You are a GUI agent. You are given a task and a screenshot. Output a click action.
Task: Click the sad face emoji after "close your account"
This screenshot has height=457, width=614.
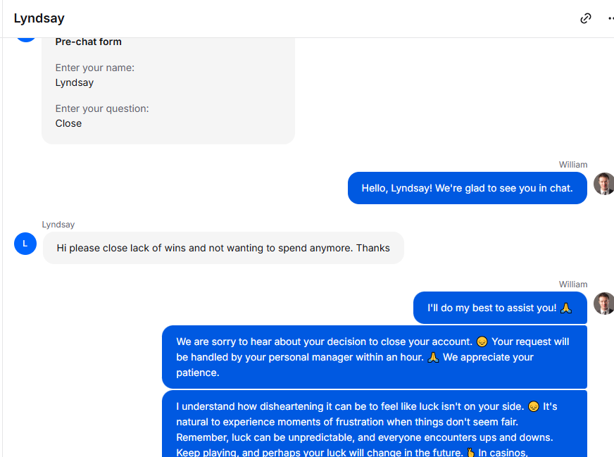tap(482, 342)
